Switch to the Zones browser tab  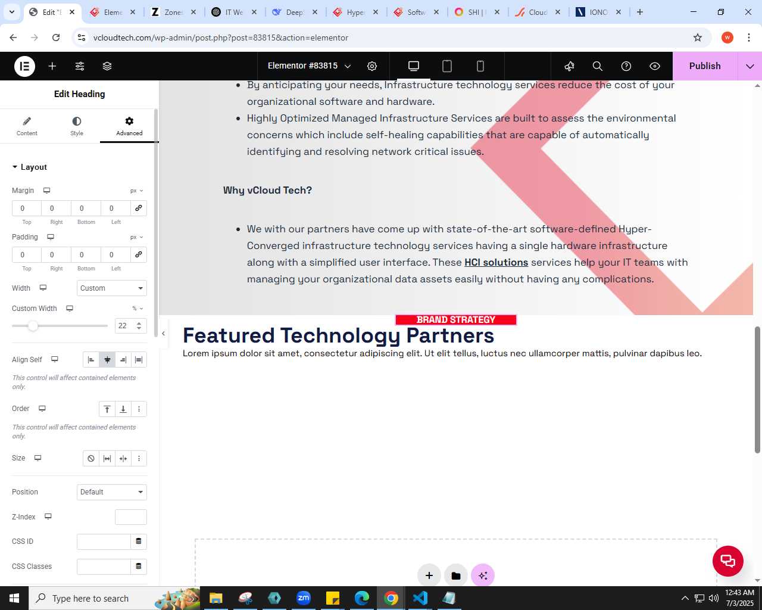173,12
